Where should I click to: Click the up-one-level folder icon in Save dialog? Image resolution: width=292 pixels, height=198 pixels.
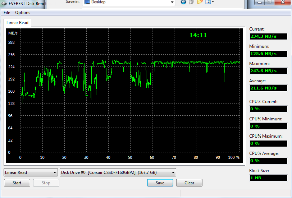point(191,2)
